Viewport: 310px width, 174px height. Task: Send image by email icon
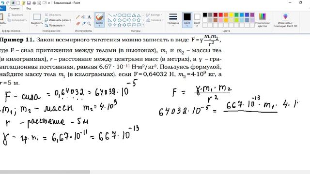(x=45, y=3)
